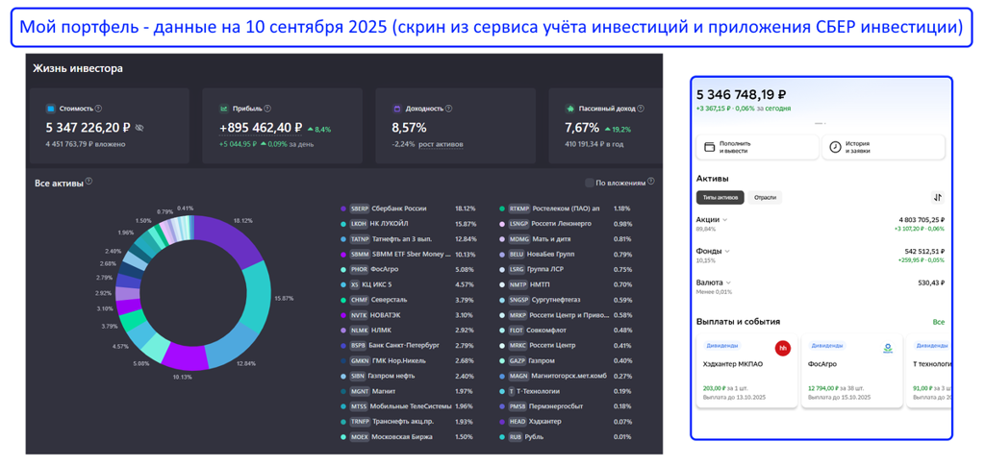Expand the Валюта asset group
985x466 pixels.
pyautogui.click(x=727, y=283)
